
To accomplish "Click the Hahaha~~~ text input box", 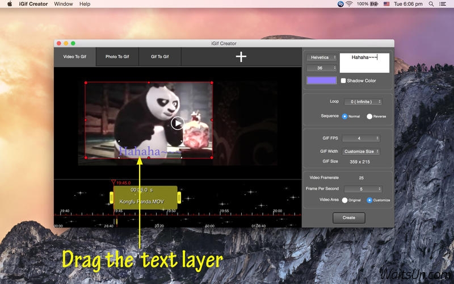I will pos(364,63).
